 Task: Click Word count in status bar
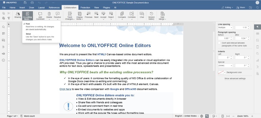[x=27, y=116]
